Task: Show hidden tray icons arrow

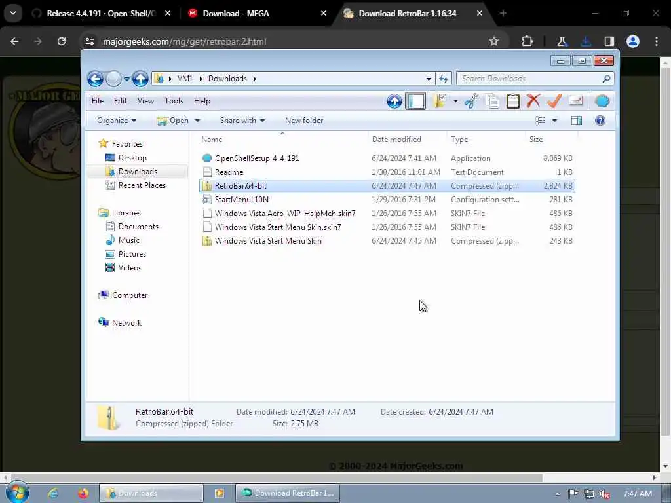Action: (x=557, y=494)
